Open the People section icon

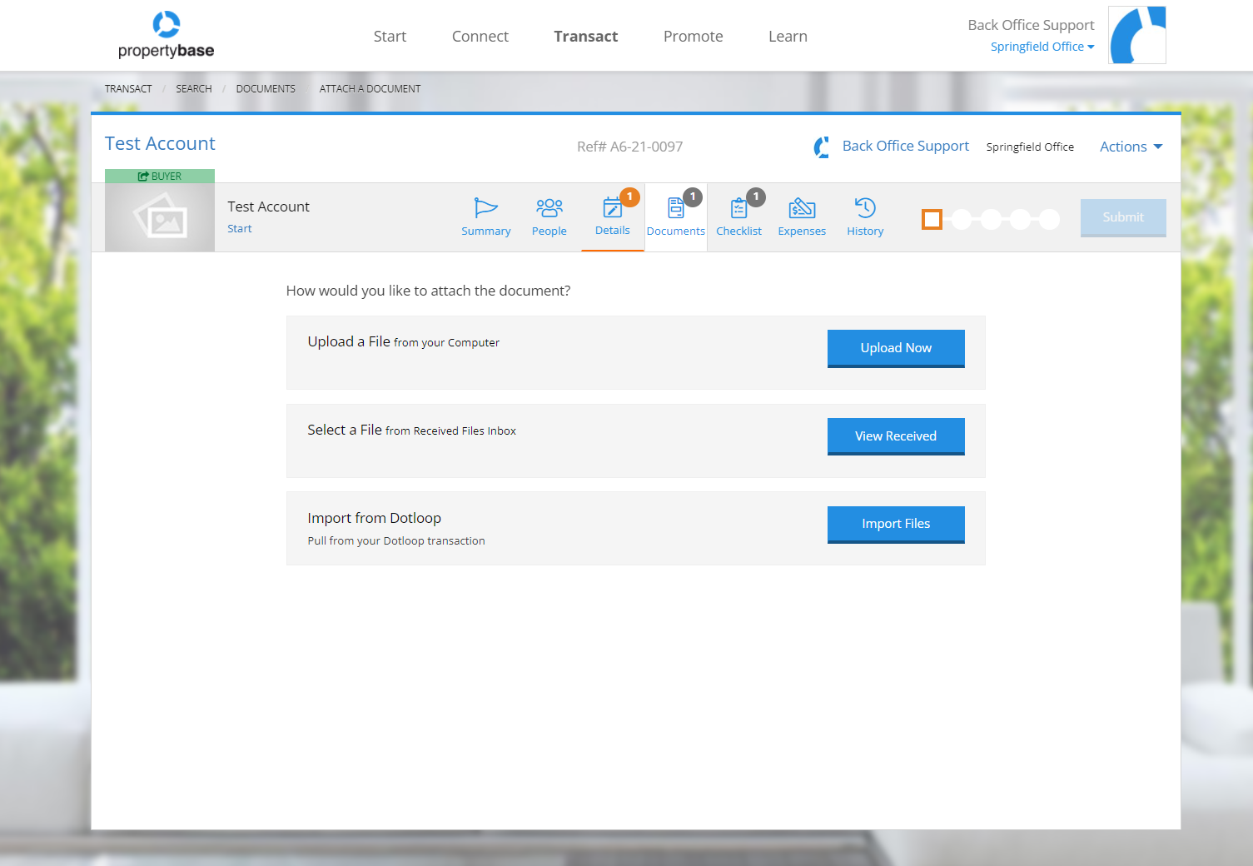[549, 208]
